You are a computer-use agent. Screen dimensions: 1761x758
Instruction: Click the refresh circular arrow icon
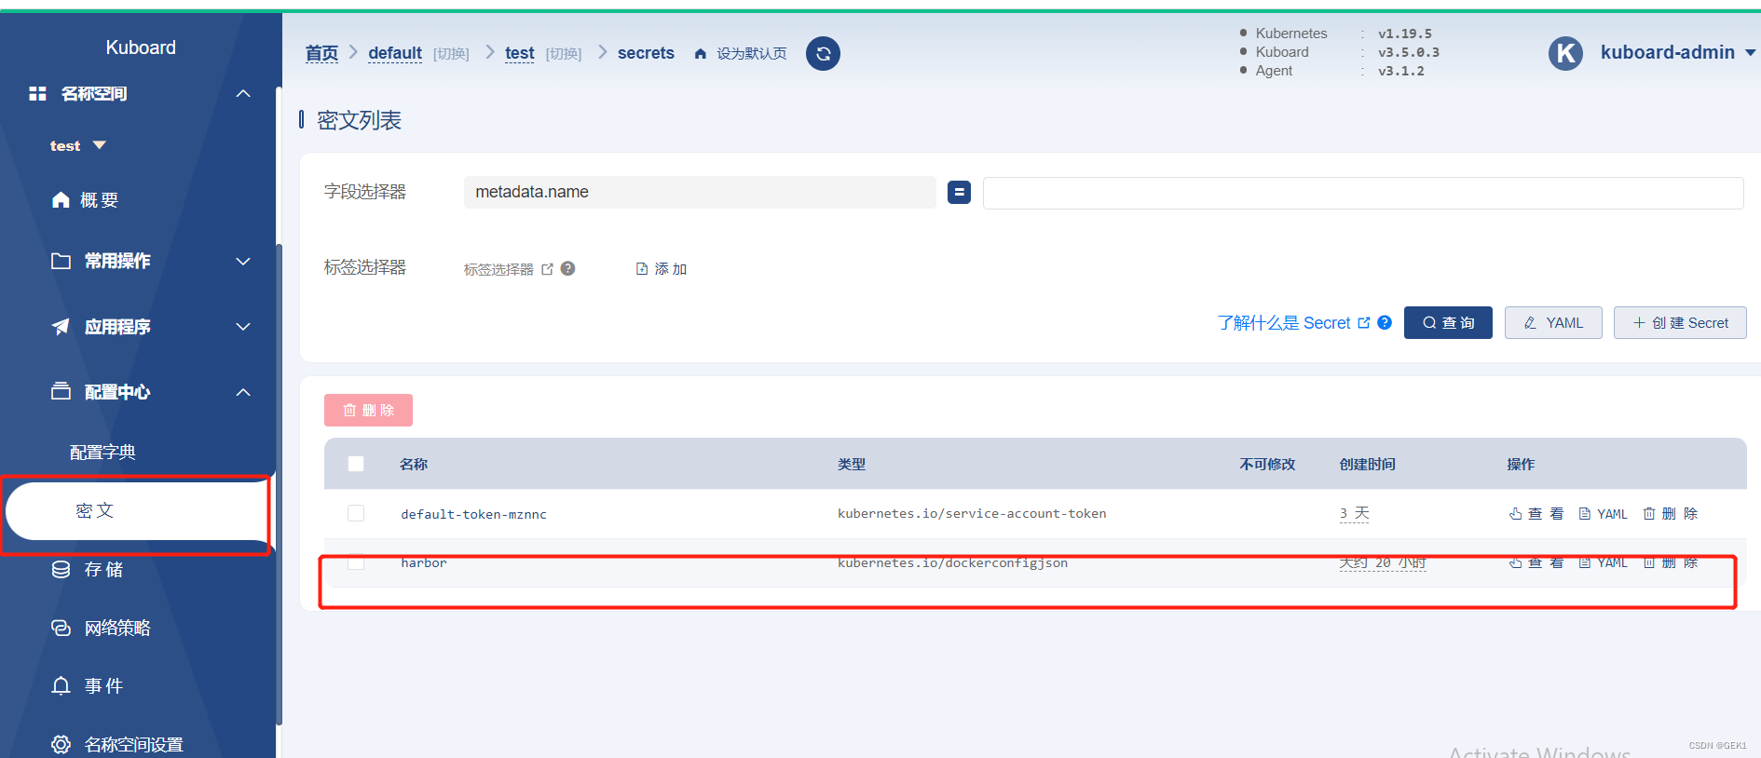point(823,53)
